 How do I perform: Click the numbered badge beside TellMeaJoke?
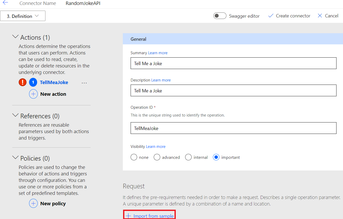click(x=33, y=82)
